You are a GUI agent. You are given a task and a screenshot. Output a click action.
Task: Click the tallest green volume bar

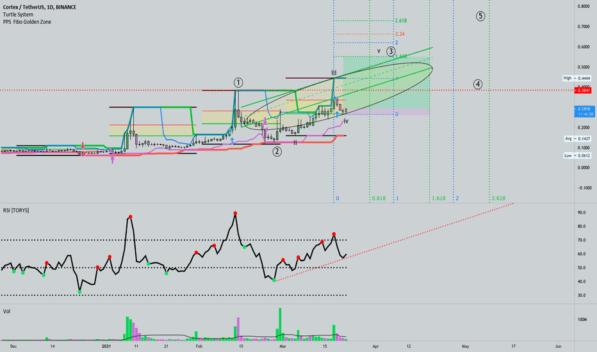click(280, 324)
